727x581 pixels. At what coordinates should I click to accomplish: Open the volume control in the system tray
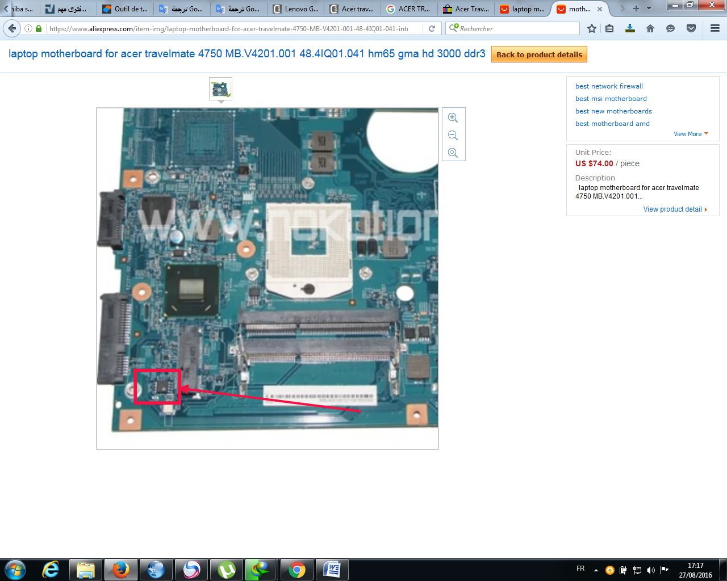(x=650, y=570)
